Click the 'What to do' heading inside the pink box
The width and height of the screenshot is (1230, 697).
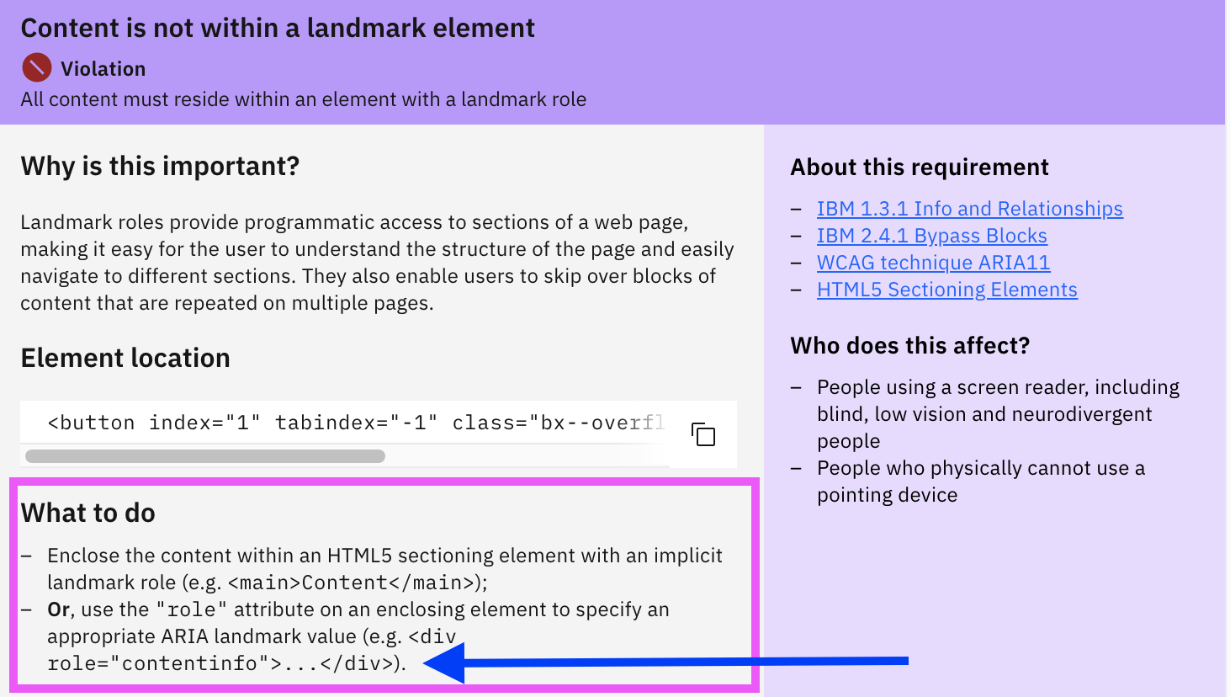tap(87, 512)
